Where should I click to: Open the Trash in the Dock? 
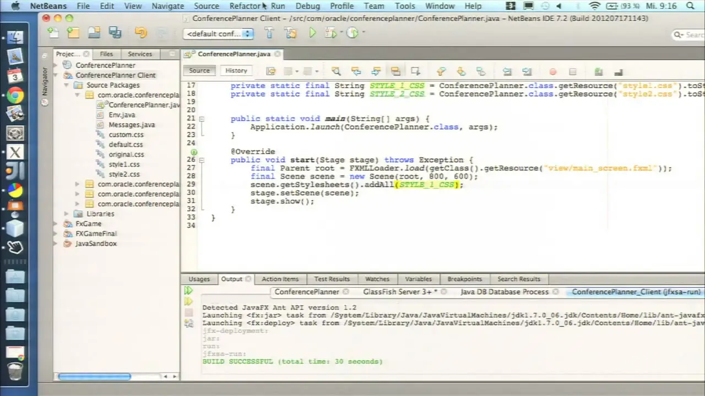[x=15, y=371]
